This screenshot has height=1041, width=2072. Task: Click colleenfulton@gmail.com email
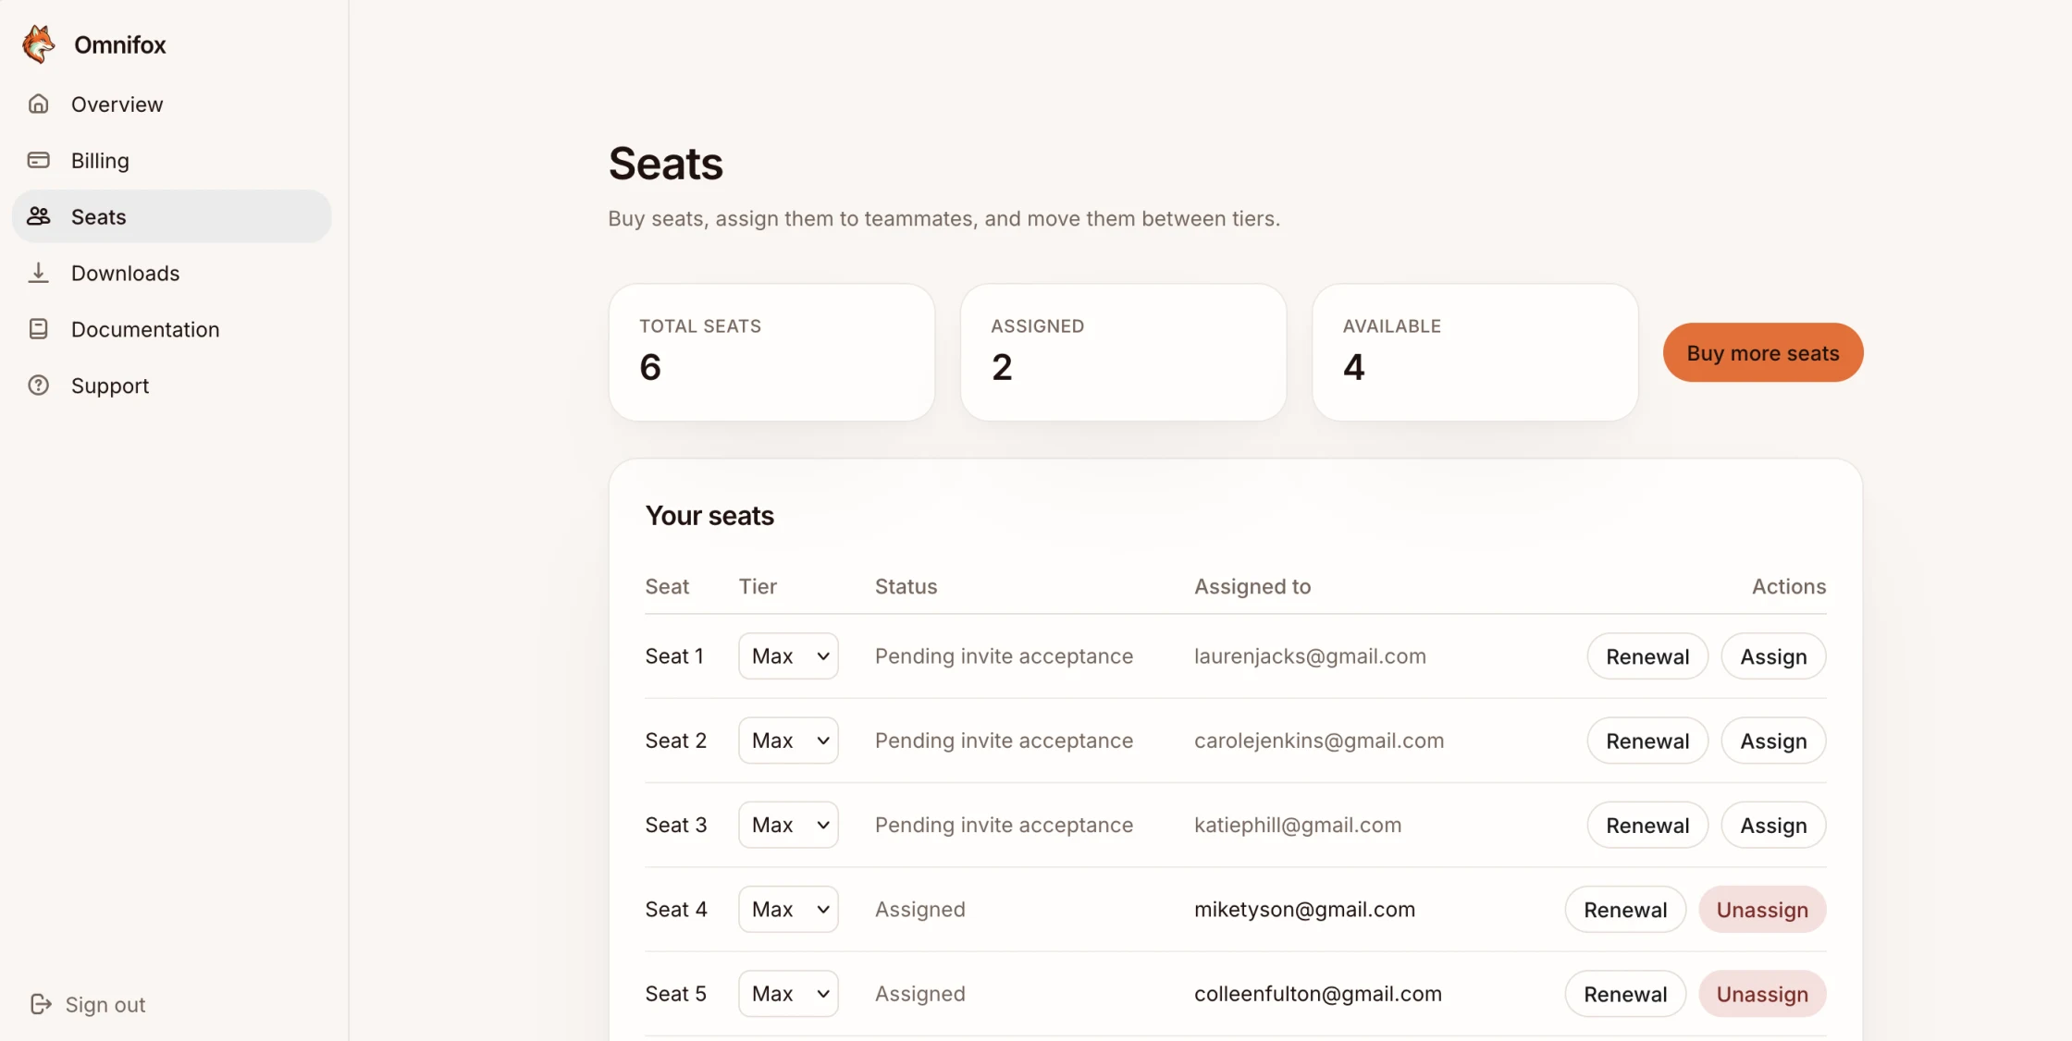pyautogui.click(x=1318, y=993)
